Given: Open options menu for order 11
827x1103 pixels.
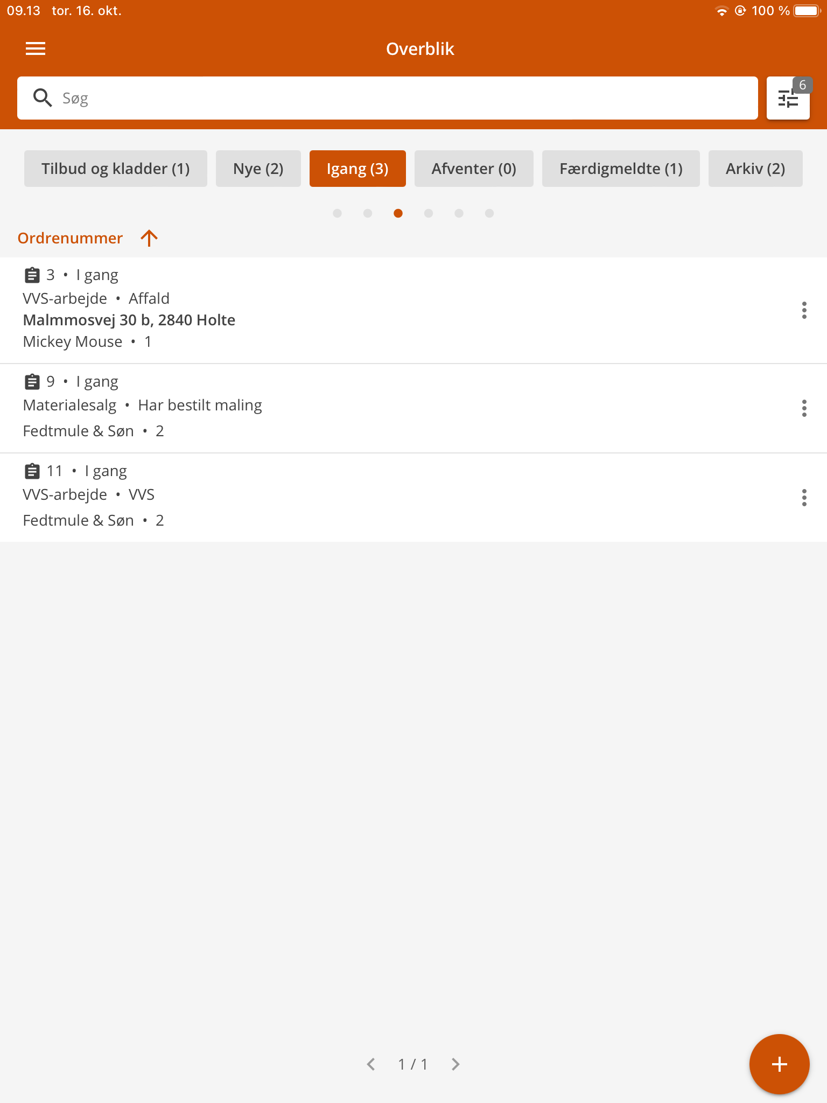Looking at the screenshot, I should (x=804, y=498).
